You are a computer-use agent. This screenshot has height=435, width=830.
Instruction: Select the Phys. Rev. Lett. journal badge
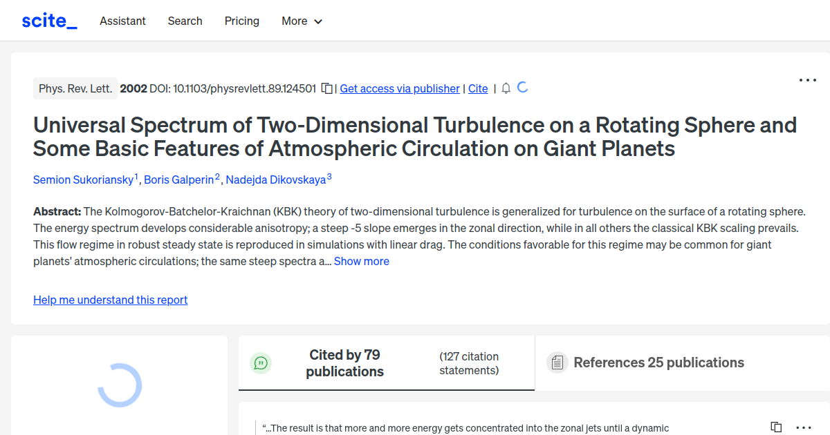pos(75,88)
